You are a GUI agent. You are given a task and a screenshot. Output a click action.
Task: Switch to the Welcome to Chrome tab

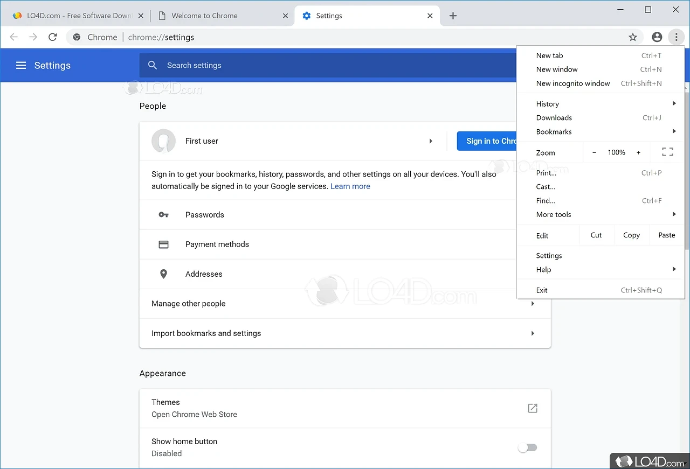point(204,16)
